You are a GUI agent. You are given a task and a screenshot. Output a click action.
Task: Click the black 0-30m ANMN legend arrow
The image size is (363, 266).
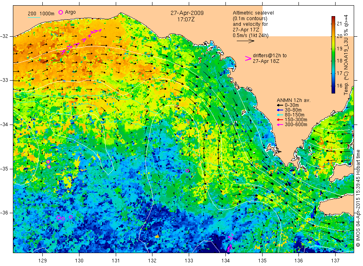[280, 105]
